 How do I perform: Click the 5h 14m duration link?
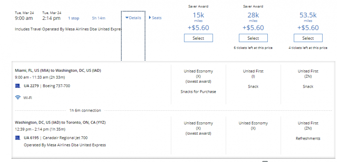[98, 18]
